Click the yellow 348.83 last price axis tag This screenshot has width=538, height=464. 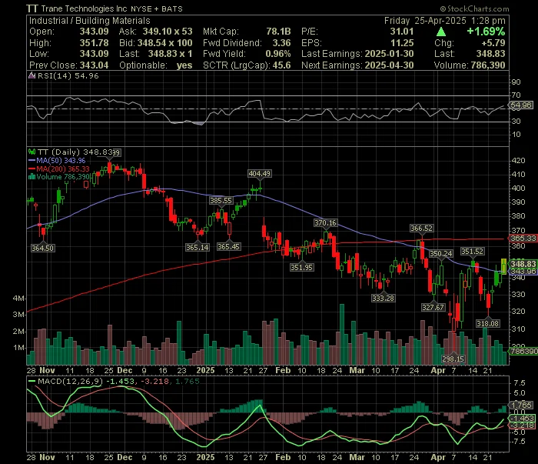coord(523,264)
